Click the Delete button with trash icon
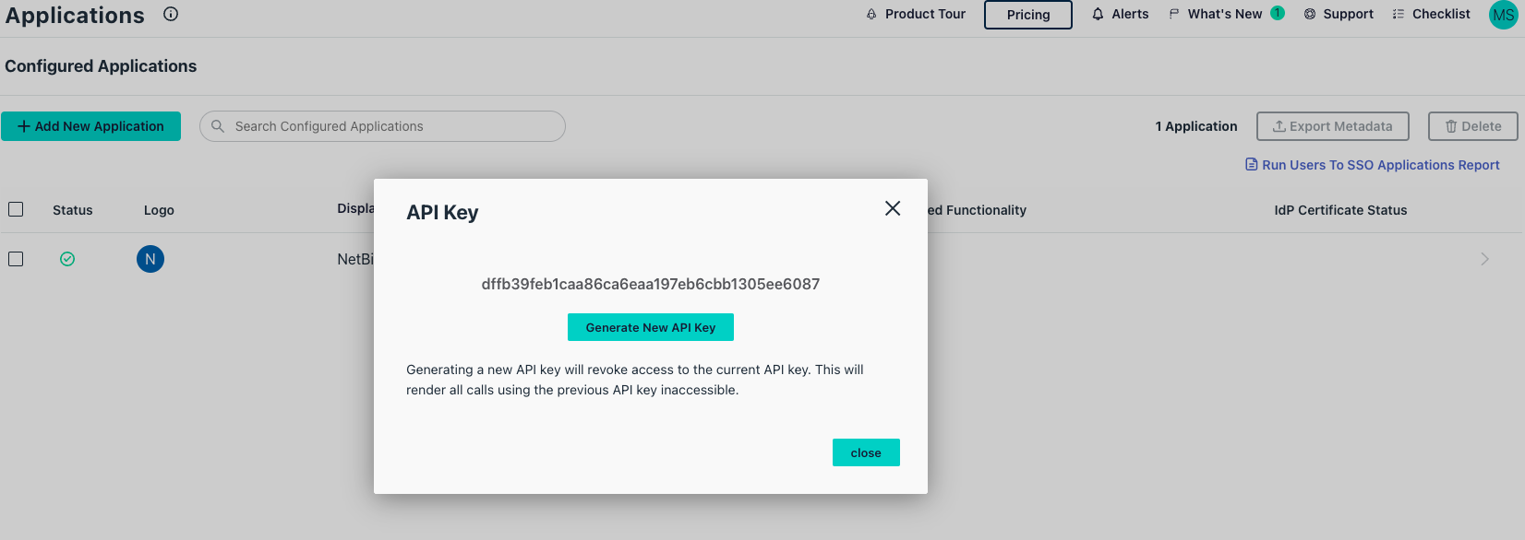Screen dimensions: 1525x540 coord(1472,126)
